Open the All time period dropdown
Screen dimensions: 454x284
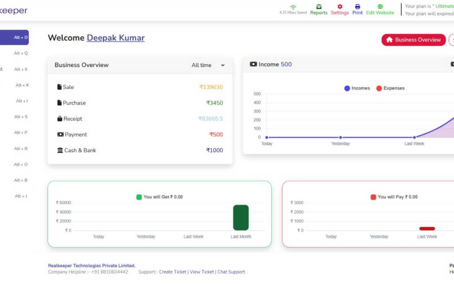click(x=208, y=65)
